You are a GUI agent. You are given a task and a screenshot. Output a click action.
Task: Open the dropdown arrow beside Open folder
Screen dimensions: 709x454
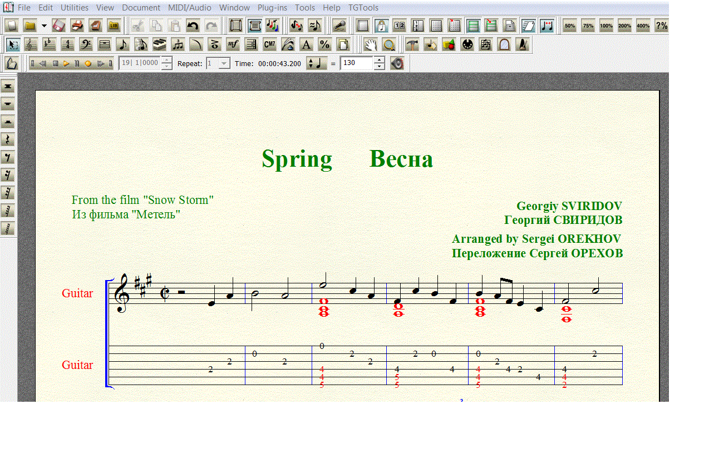pyautogui.click(x=44, y=26)
